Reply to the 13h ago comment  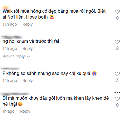(28, 24)
